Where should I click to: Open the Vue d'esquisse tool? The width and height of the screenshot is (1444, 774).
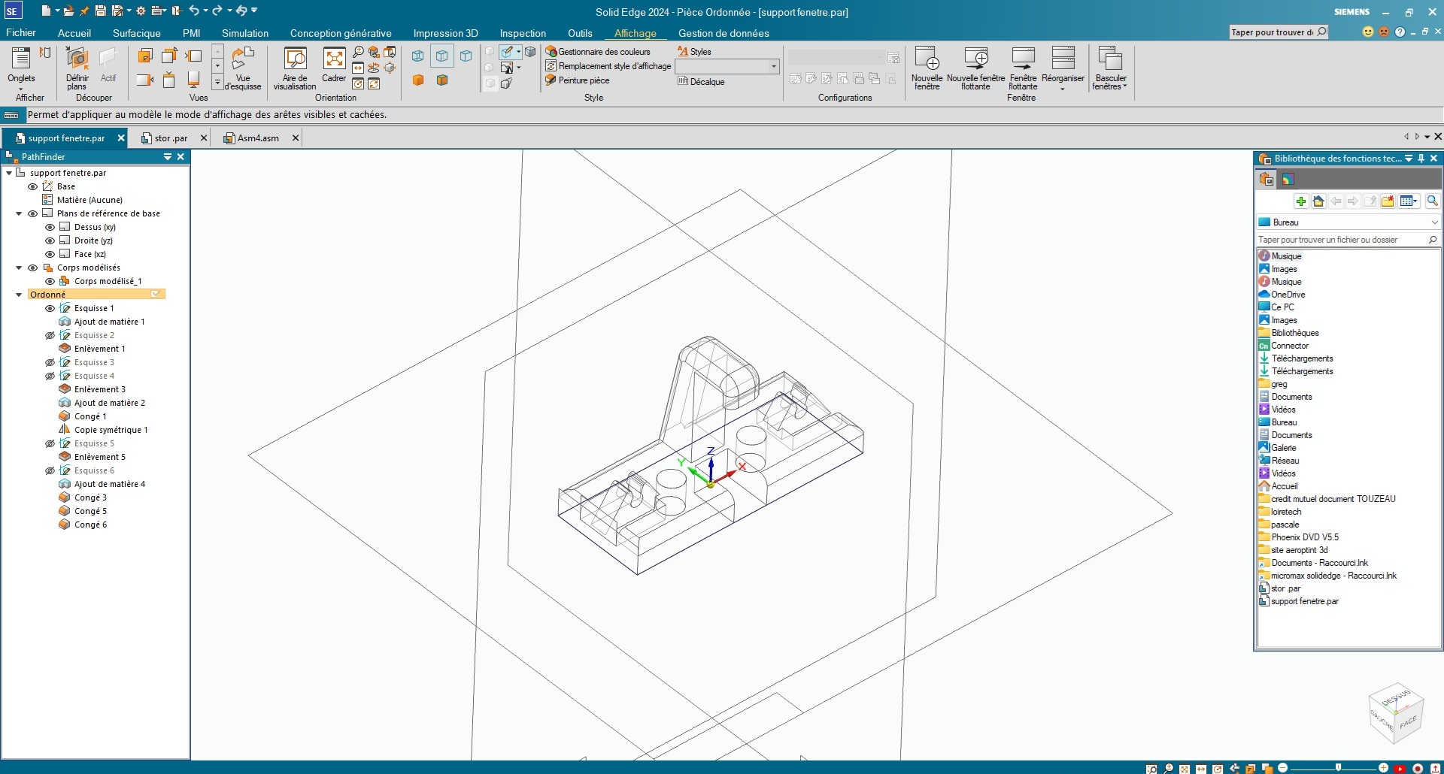pos(242,68)
